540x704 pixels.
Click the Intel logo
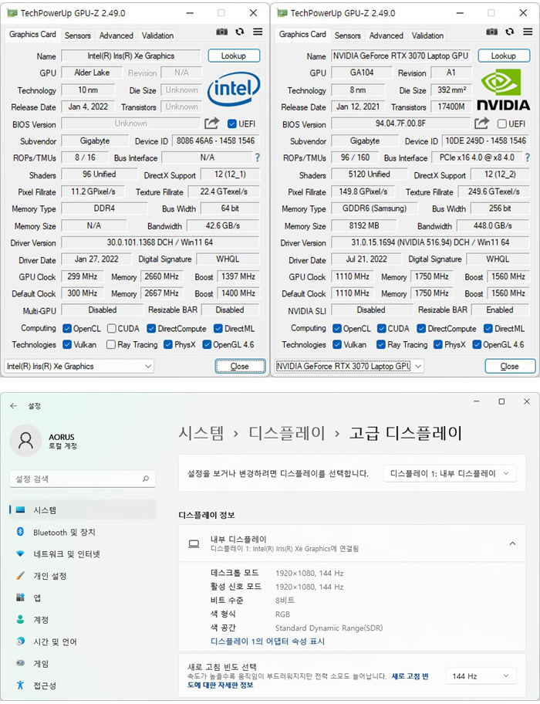(233, 89)
